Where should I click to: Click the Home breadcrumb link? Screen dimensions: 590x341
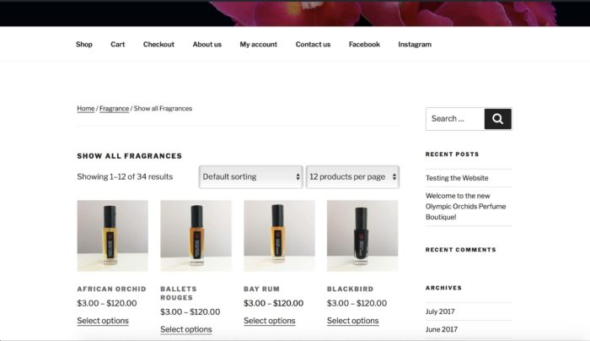(x=86, y=109)
